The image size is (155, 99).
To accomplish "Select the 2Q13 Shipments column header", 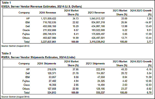I will tap(95, 64).
